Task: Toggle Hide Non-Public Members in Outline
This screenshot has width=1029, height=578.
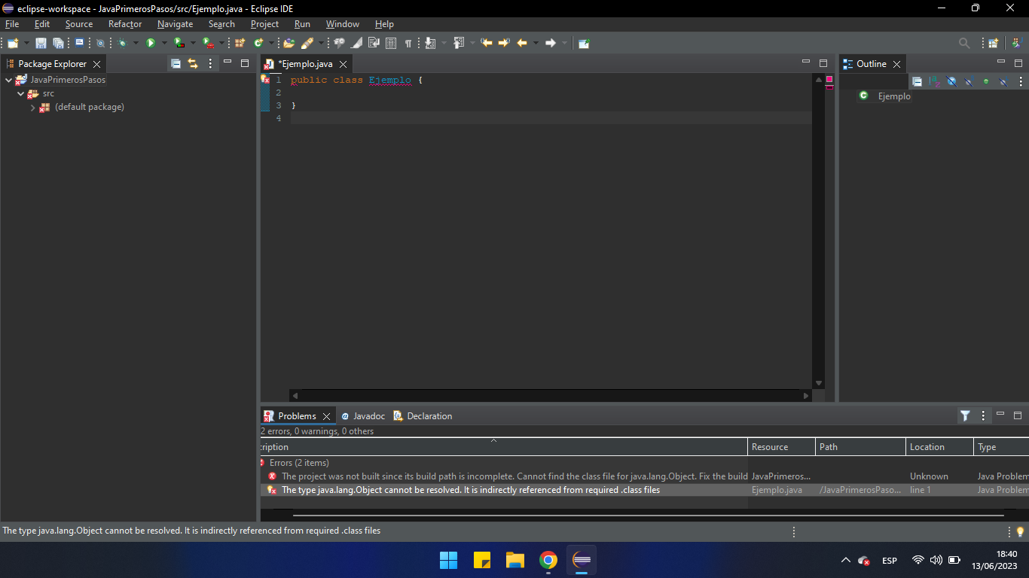Action: click(986, 81)
